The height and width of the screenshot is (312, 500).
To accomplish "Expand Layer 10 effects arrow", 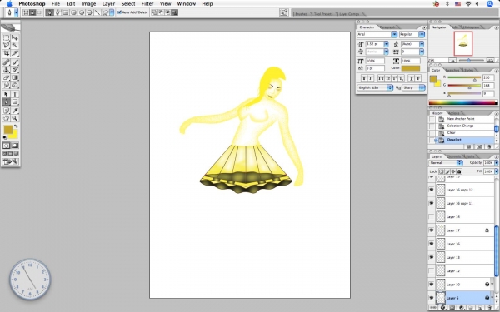I will (x=492, y=284).
